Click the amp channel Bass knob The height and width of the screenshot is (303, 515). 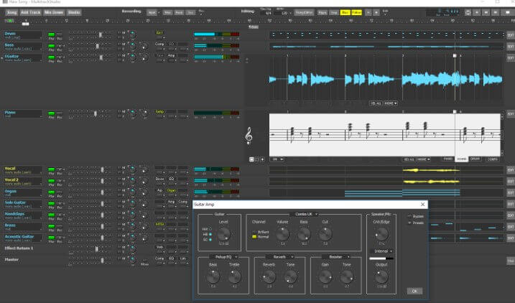pyautogui.click(x=304, y=234)
